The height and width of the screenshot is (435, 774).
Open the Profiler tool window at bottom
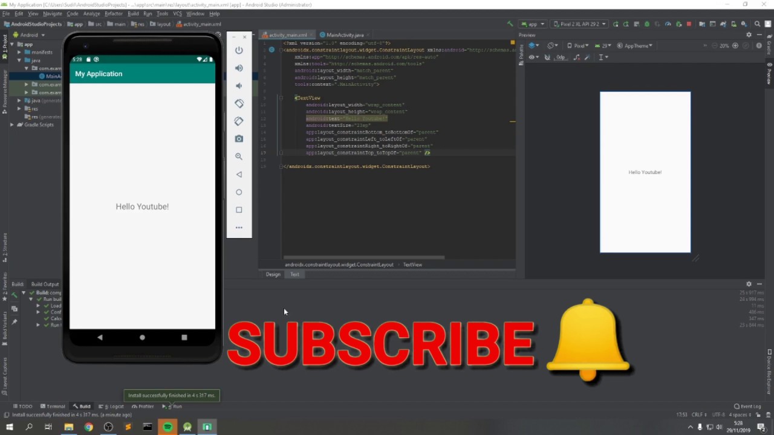tap(143, 406)
